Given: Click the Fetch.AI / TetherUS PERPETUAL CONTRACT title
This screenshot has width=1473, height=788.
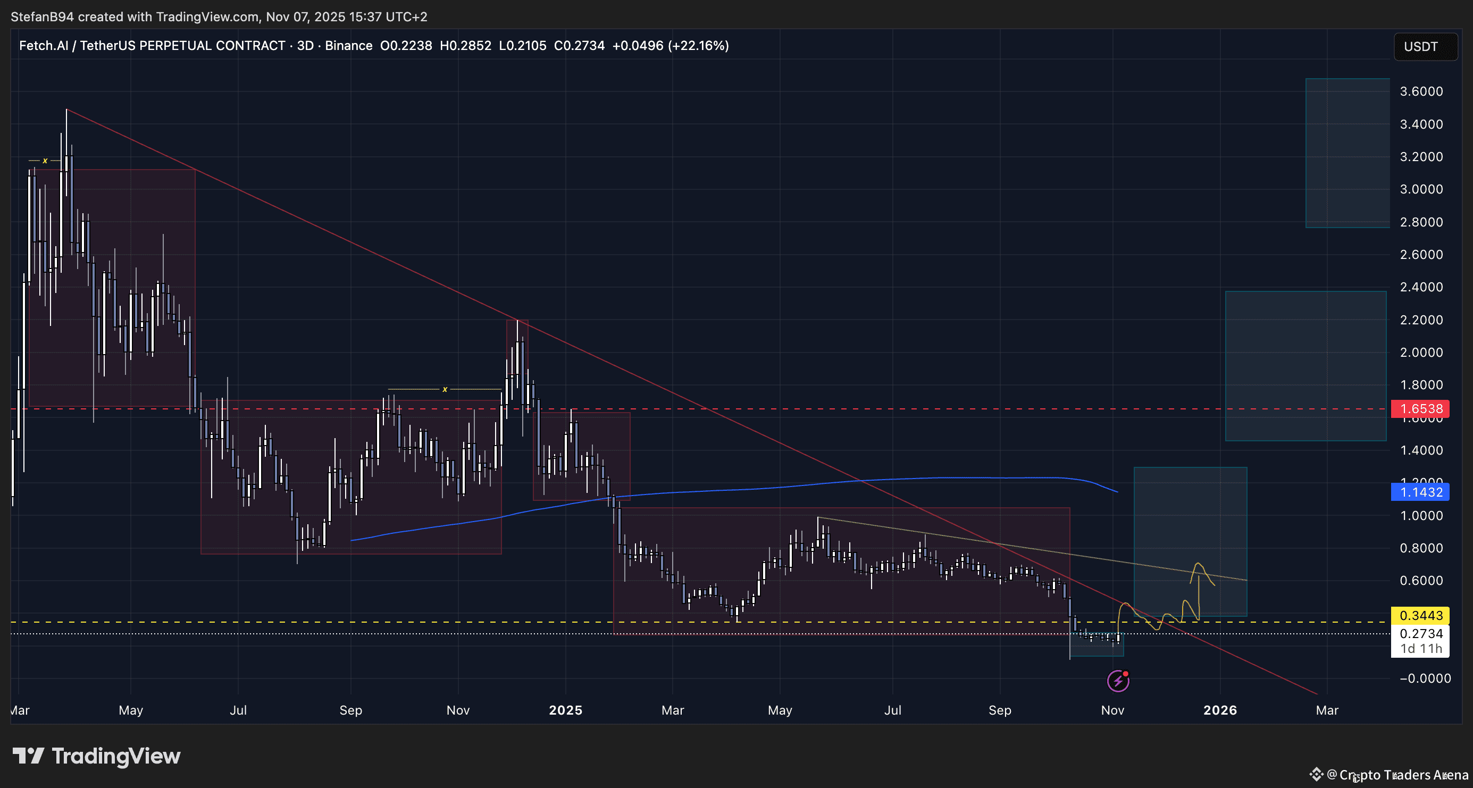Looking at the screenshot, I should click(152, 46).
